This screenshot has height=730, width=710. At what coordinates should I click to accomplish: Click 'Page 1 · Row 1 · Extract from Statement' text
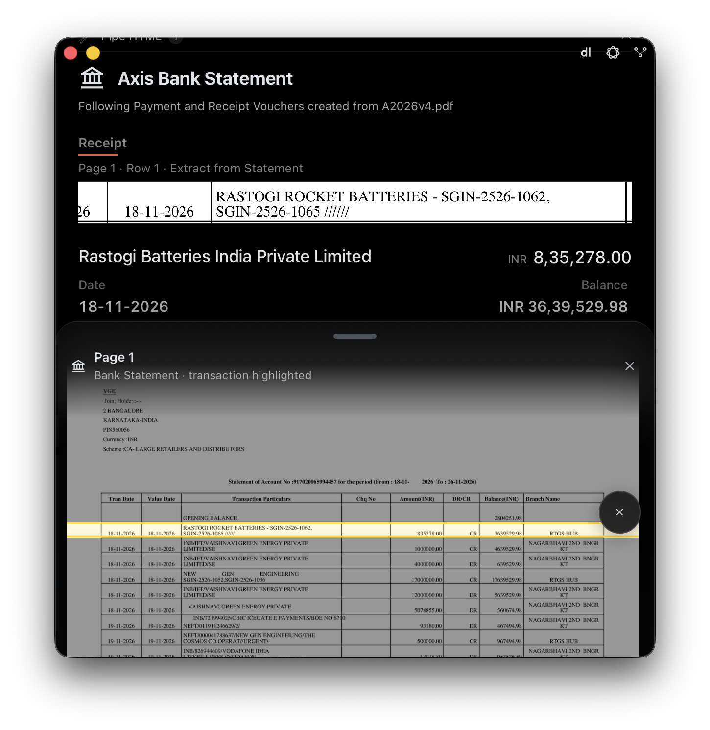click(191, 169)
